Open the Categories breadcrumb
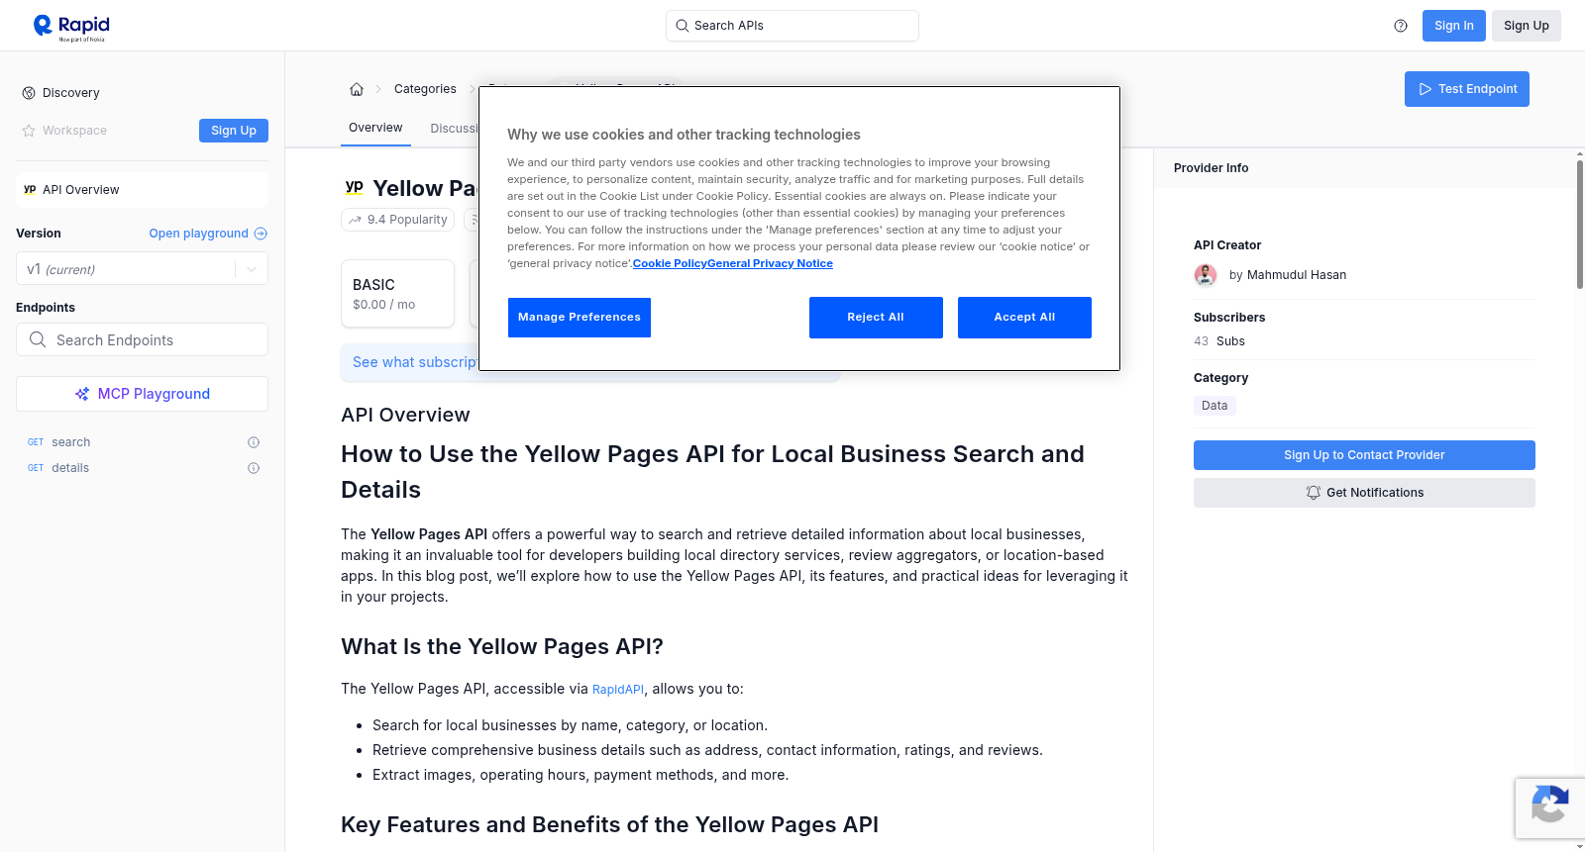Image resolution: width=1585 pixels, height=852 pixels. (425, 89)
